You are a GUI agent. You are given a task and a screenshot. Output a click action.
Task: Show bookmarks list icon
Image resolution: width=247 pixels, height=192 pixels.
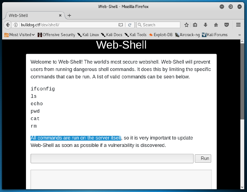[x=195, y=25]
